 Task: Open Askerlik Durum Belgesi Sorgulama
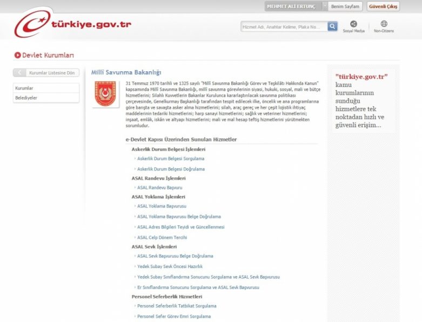coord(171,159)
